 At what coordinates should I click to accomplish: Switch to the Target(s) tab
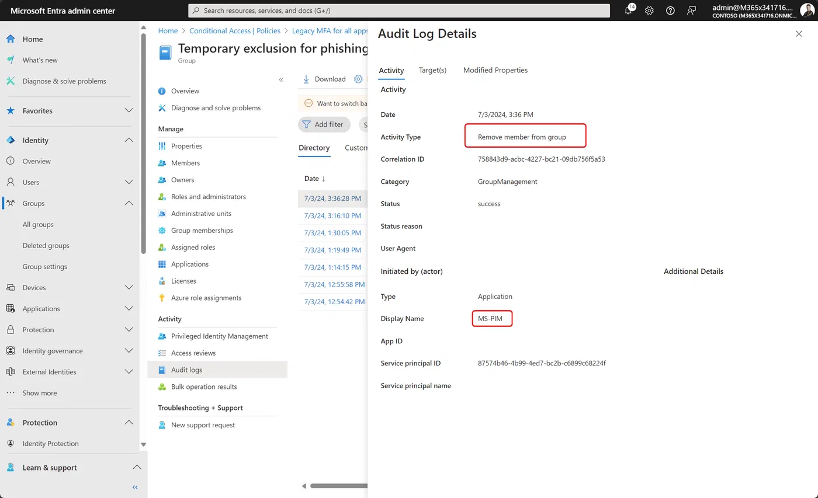point(432,70)
